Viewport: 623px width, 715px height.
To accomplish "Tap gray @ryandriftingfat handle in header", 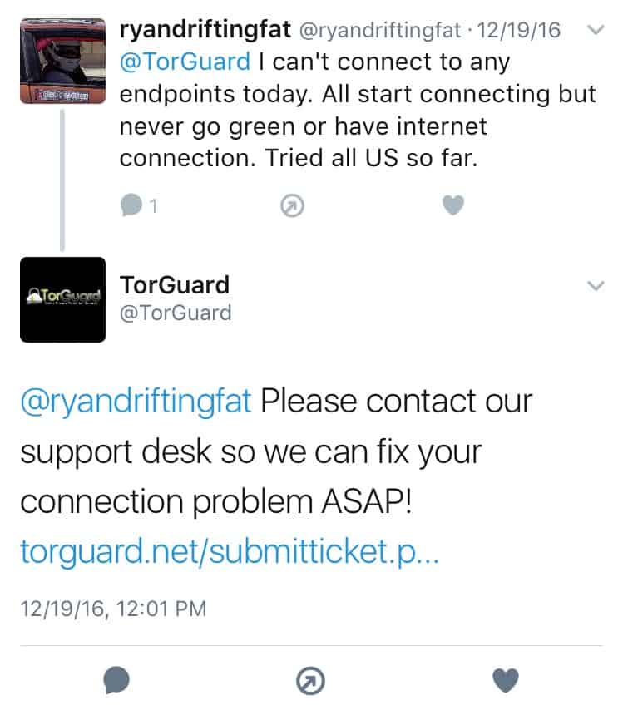I will pos(380,31).
